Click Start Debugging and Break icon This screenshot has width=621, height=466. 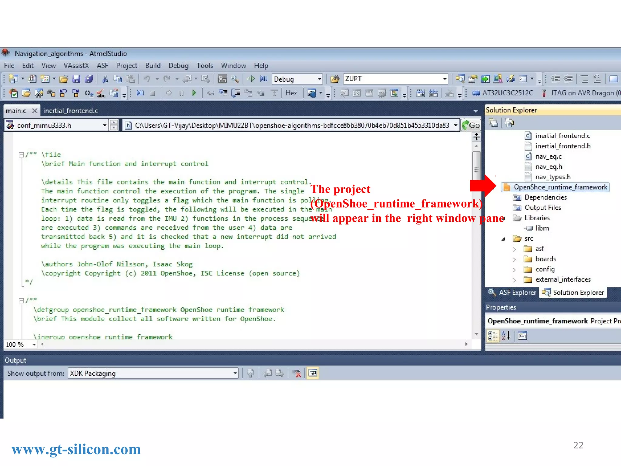point(264,79)
